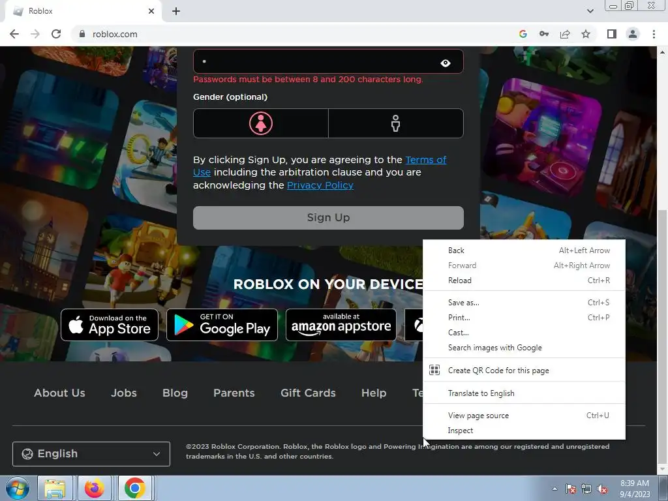
Task: Click the scrollbar up arrow
Action: pyautogui.click(x=662, y=52)
